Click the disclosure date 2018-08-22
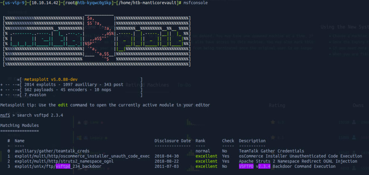The width and height of the screenshot is (369, 175). (x=166, y=161)
